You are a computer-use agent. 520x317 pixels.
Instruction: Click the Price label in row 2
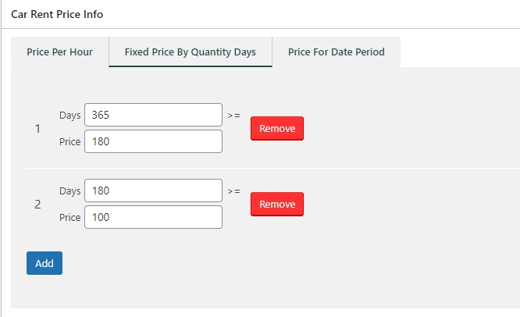pyautogui.click(x=69, y=218)
